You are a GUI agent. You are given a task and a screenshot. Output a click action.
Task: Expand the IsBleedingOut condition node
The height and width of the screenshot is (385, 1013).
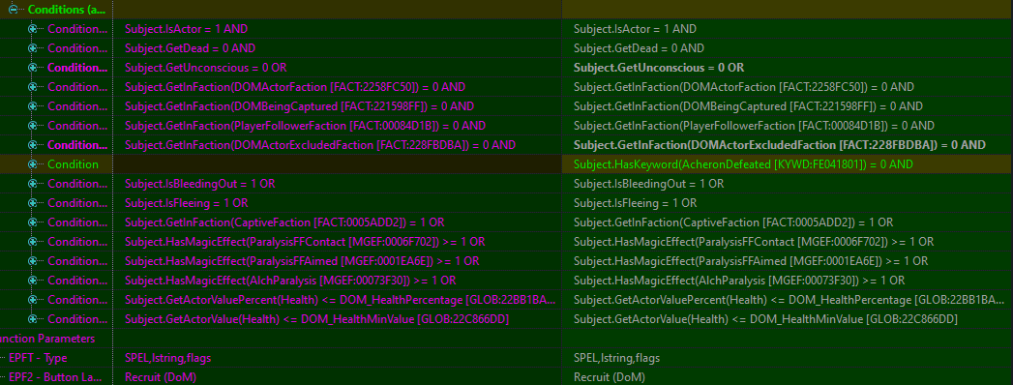point(32,184)
